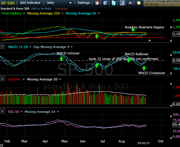Viewport: 180px width, 147px height.
Task: Click Add Indicator in the toolbar
Action: pyautogui.click(x=30, y=3)
